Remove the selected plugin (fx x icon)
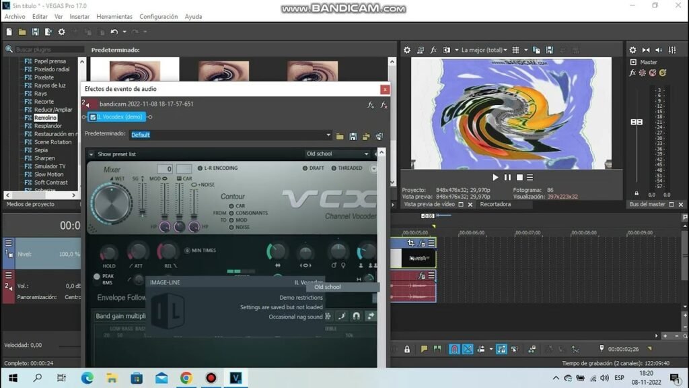Image resolution: width=689 pixels, height=388 pixels. tap(384, 104)
